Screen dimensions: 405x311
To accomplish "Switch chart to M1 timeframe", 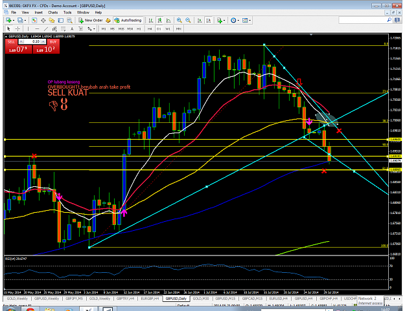I will pyautogui.click(x=104, y=29).
